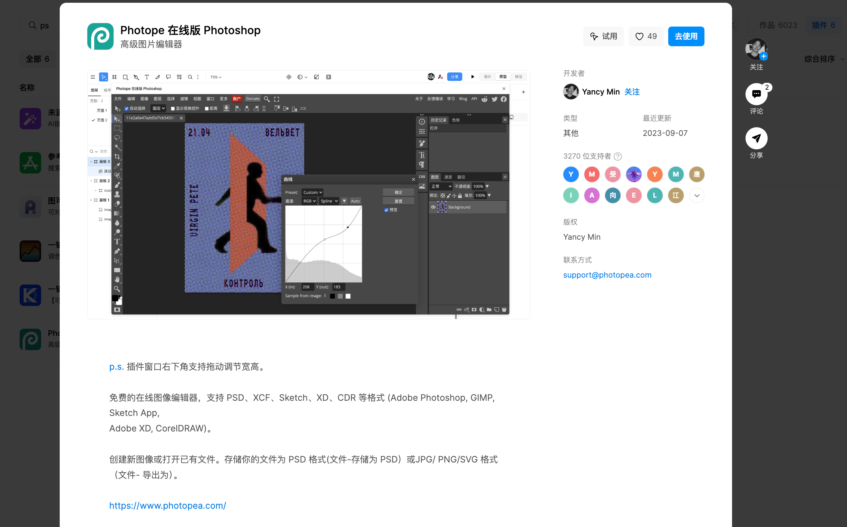This screenshot has height=527, width=847.
Task: Open the 正常 blend mode dropdown
Action: click(x=441, y=187)
